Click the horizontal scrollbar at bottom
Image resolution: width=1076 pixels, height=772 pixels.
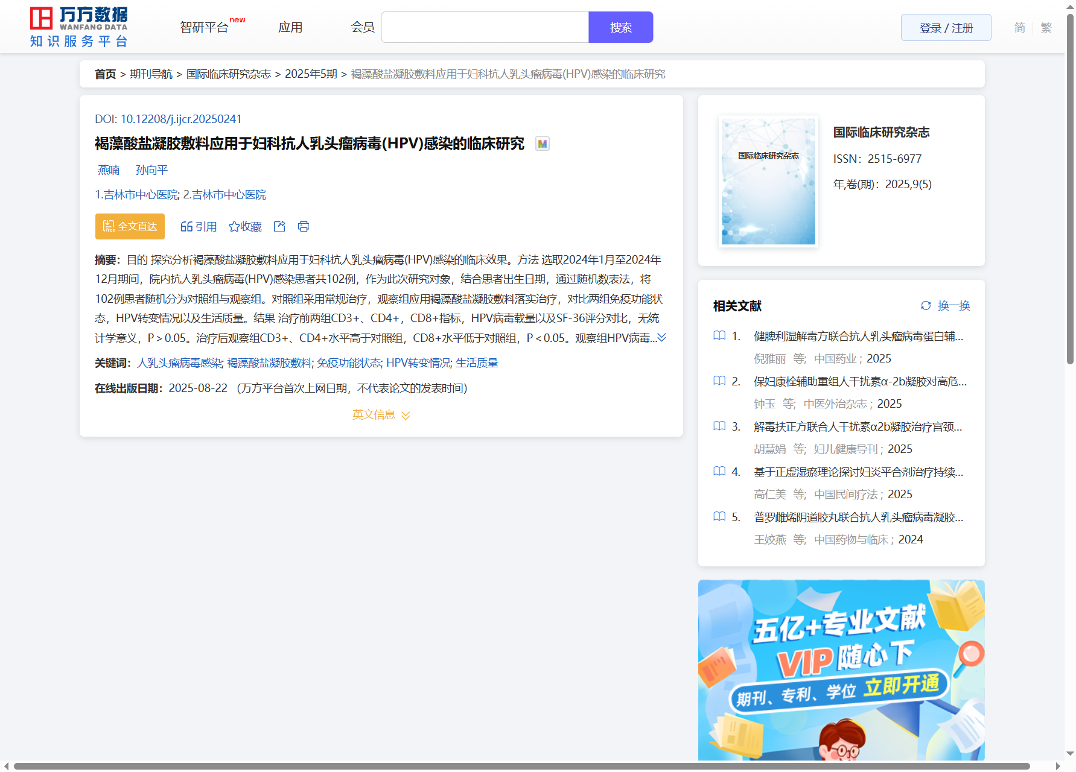click(x=521, y=766)
